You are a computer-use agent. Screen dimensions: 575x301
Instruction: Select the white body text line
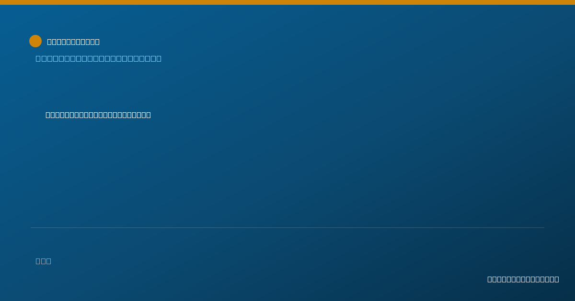pyautogui.click(x=98, y=115)
